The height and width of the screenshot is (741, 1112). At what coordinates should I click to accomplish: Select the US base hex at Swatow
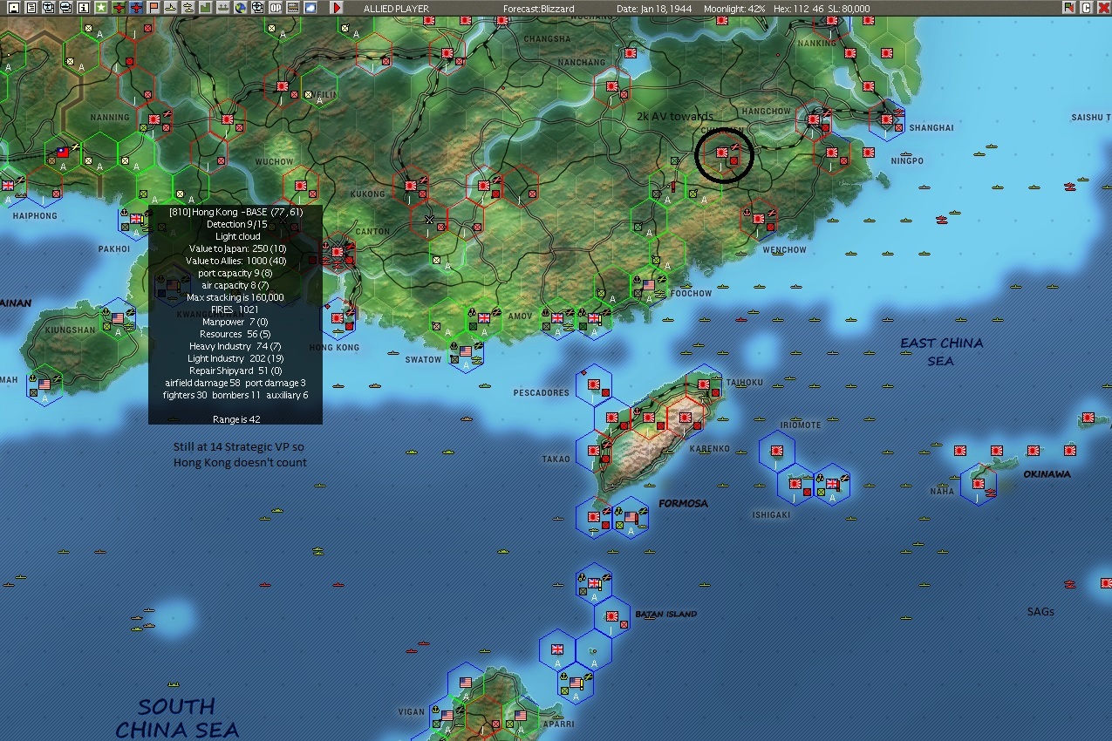(x=467, y=352)
